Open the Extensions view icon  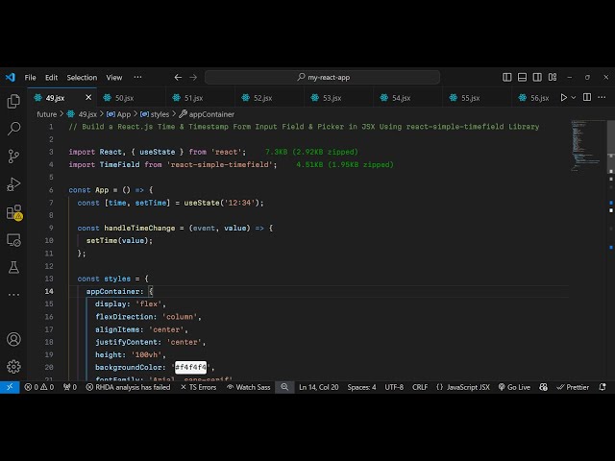13,212
